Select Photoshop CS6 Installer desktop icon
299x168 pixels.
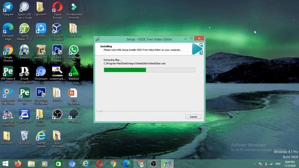41,96
